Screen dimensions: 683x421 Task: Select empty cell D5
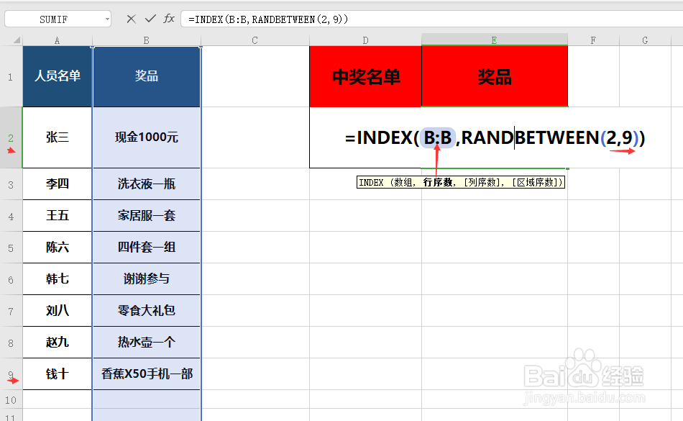[365, 248]
